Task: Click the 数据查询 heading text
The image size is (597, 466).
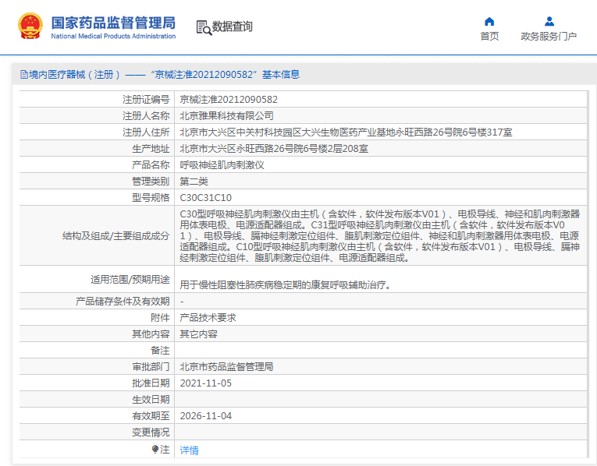Action: coord(233,26)
